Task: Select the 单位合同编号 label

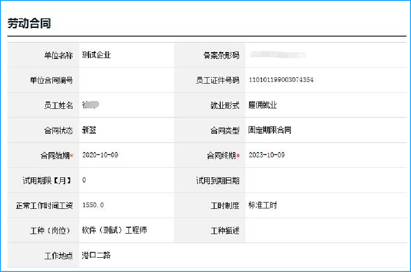Action: tap(51, 80)
